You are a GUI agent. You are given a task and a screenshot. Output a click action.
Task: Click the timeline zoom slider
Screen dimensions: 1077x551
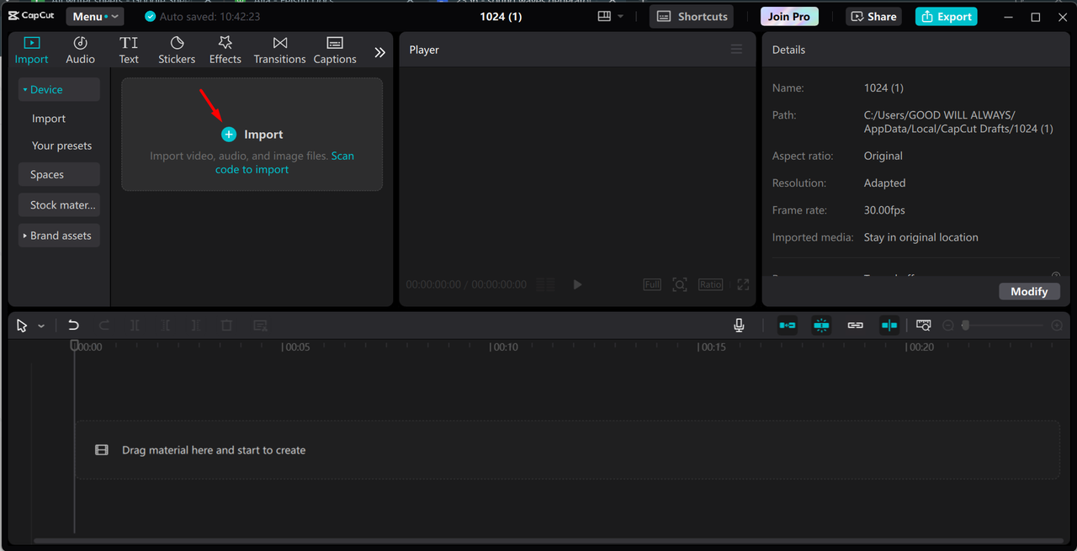coord(1004,326)
